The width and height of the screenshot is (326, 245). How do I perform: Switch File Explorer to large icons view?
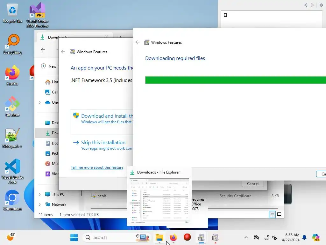[279, 214]
